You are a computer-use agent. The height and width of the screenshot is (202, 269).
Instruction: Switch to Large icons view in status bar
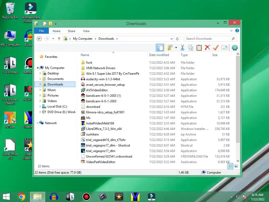(236, 166)
